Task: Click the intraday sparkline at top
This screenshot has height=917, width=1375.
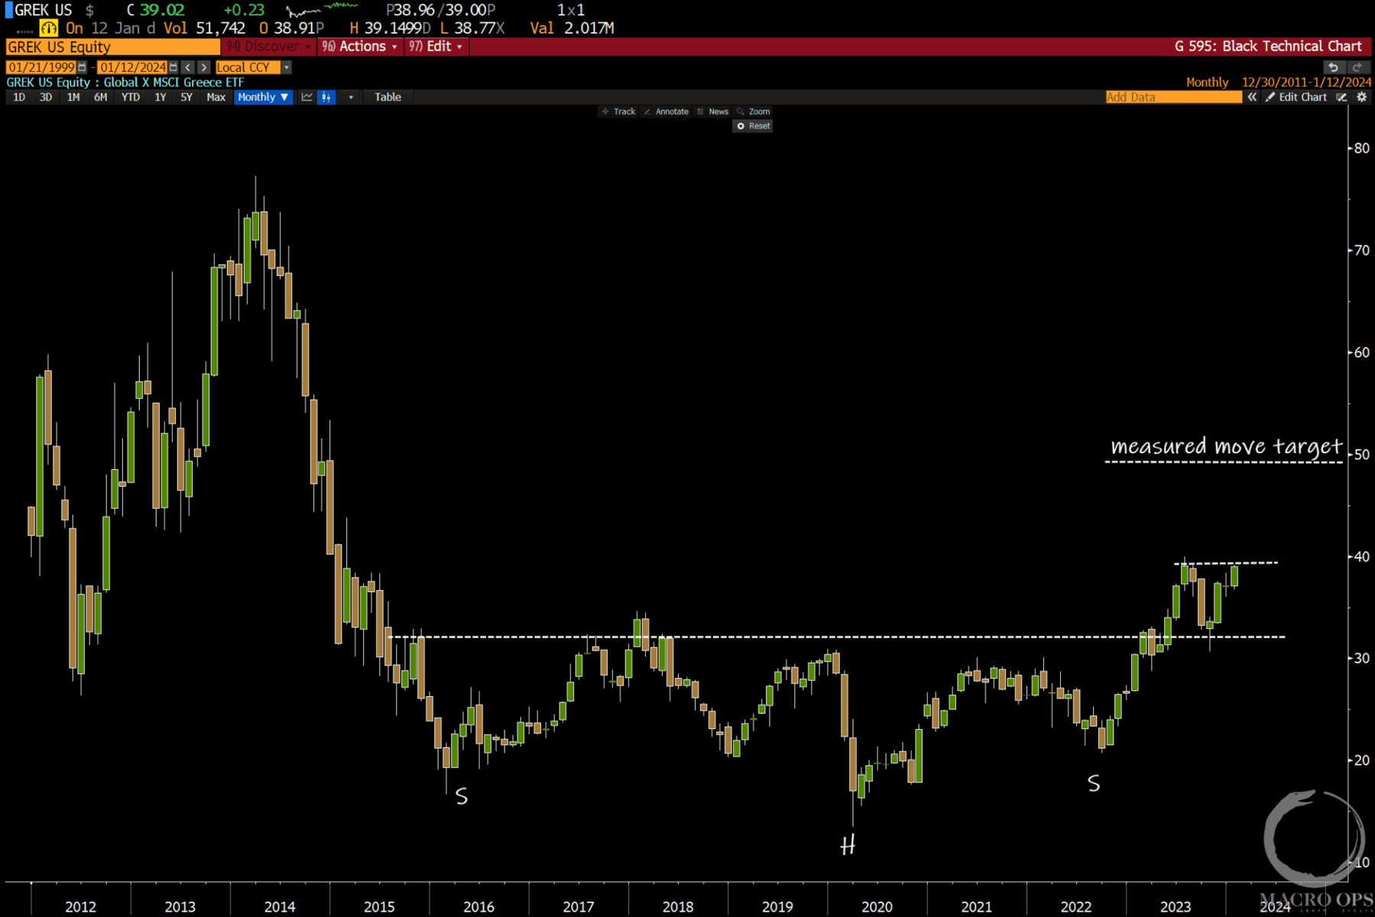Action: coord(322,10)
